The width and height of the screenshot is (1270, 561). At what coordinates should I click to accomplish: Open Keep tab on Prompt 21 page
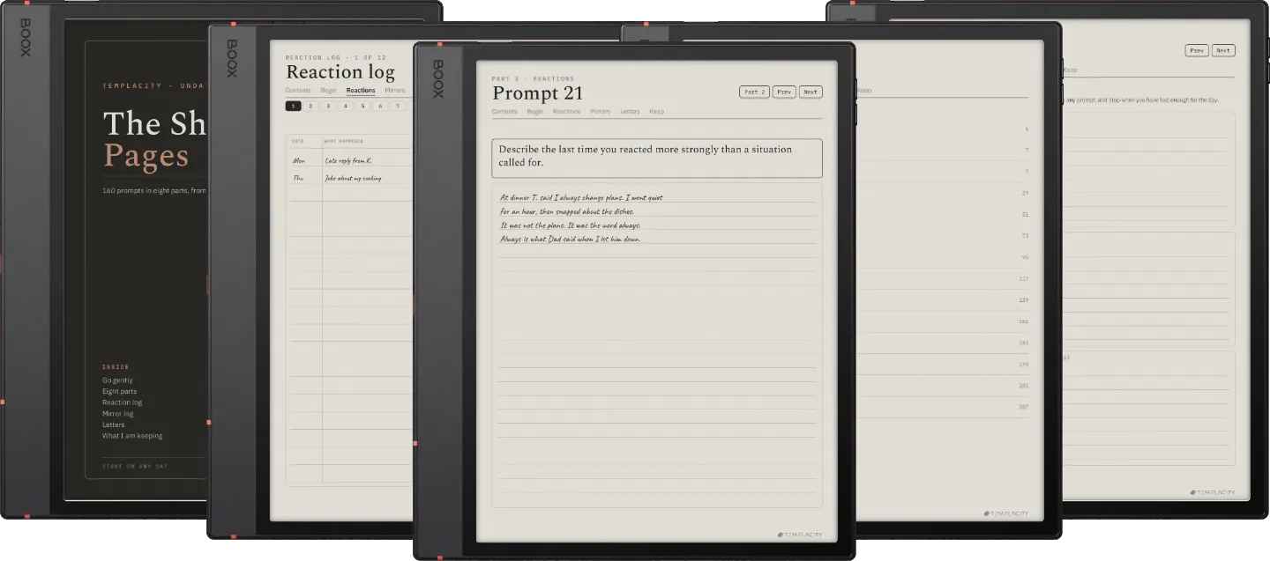656,112
